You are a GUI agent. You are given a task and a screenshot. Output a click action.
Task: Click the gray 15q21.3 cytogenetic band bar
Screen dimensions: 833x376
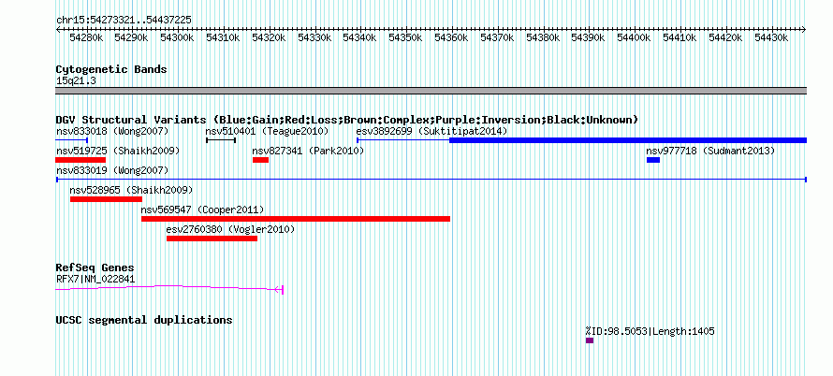pyautogui.click(x=431, y=91)
